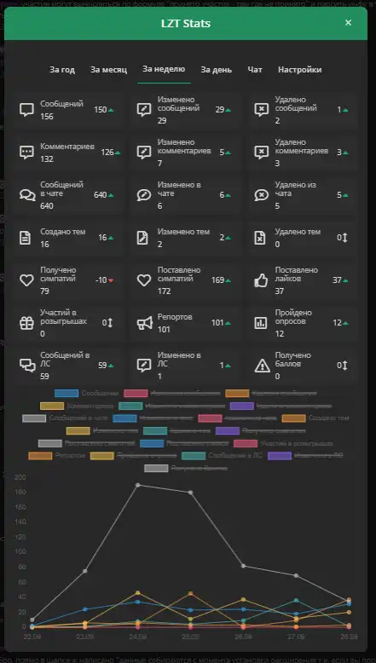Open the Настройки tab
376x663 pixels.
tap(300, 70)
